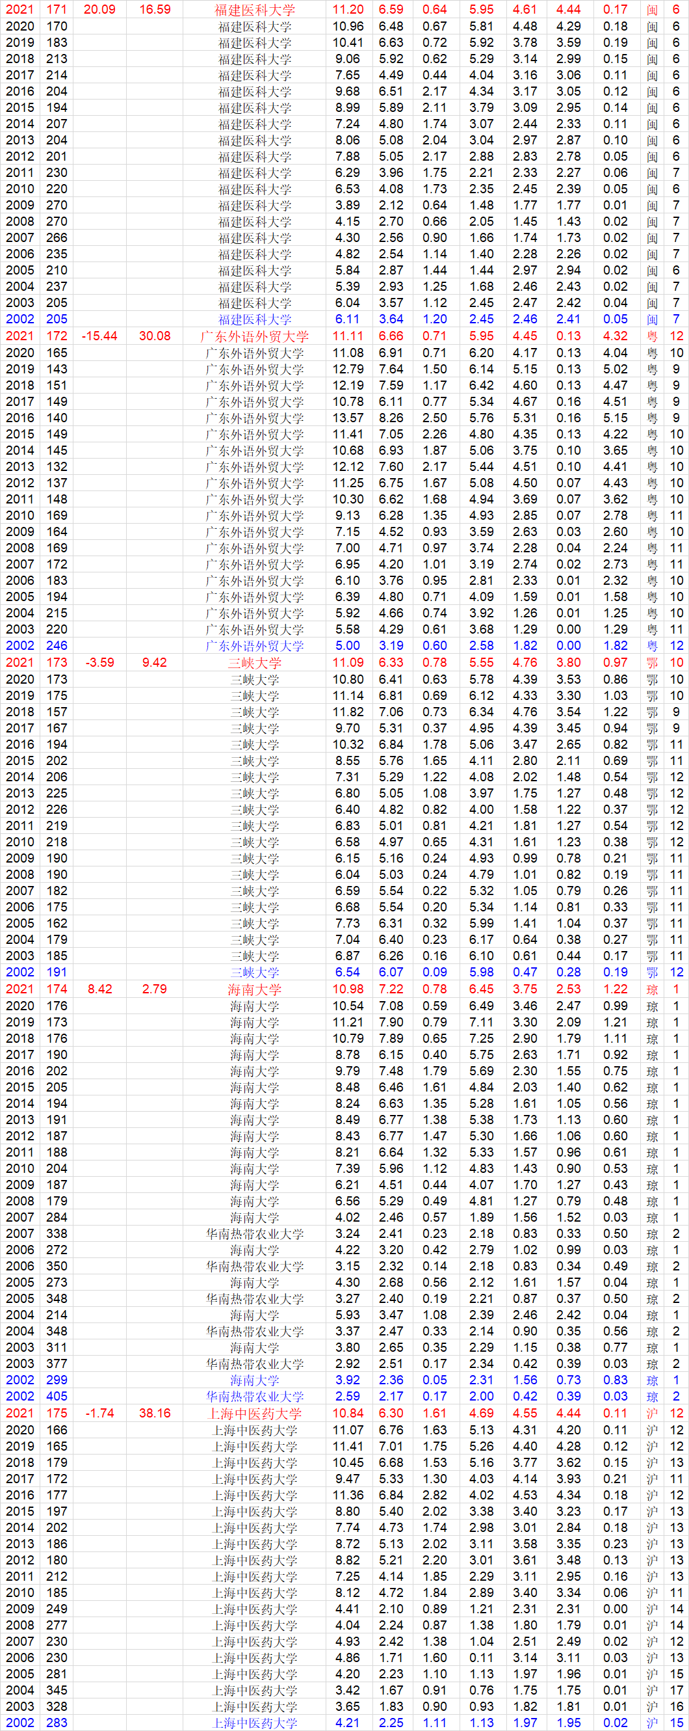Select the blue 三峡大学 name in the 2002 row
The width and height of the screenshot is (689, 1731).
255,973
